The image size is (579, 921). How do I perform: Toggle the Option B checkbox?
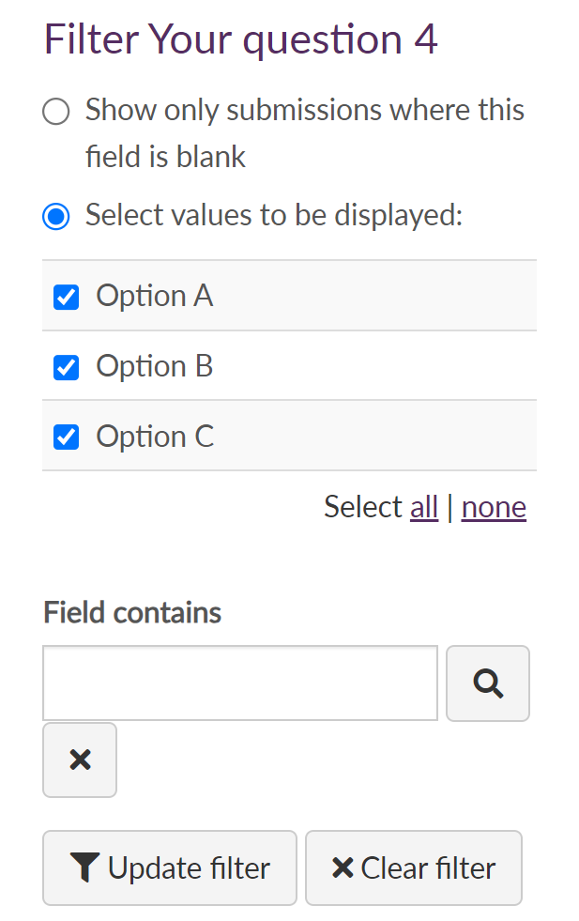67,367
